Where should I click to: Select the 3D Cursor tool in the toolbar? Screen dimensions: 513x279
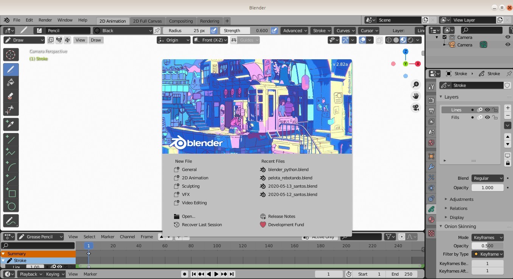(x=11, y=54)
